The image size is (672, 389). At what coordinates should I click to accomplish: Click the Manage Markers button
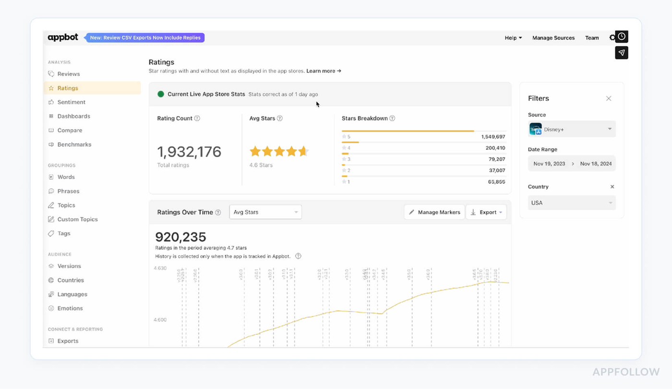click(434, 212)
